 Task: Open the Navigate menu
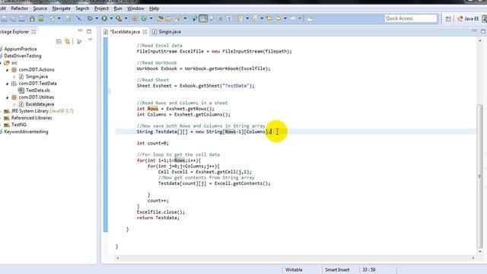click(61, 8)
